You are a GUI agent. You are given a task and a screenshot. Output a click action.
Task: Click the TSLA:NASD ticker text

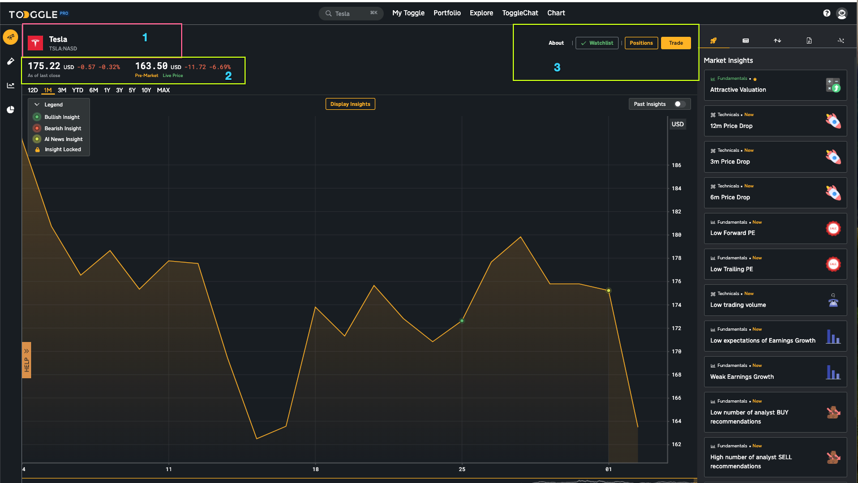63,49
